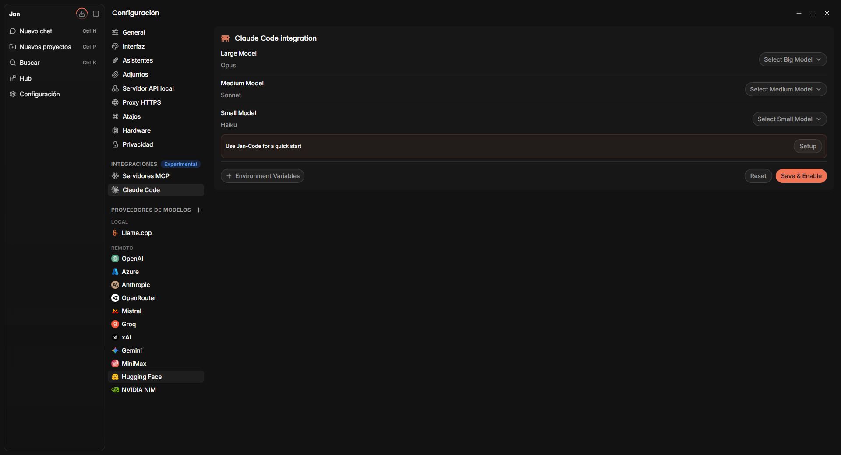The image size is (841, 455).
Task: Open the Gemini provider page
Action: (x=156, y=350)
